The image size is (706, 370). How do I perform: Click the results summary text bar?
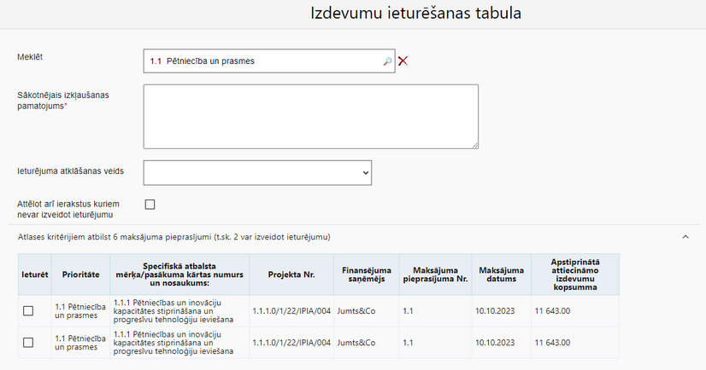[x=174, y=237]
